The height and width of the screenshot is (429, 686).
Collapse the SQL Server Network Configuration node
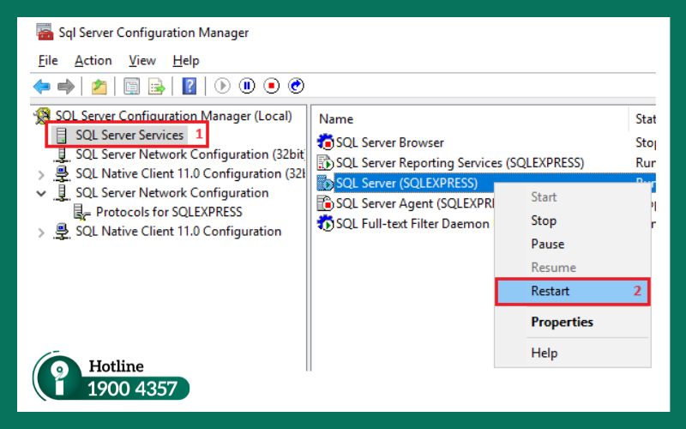[x=41, y=194]
